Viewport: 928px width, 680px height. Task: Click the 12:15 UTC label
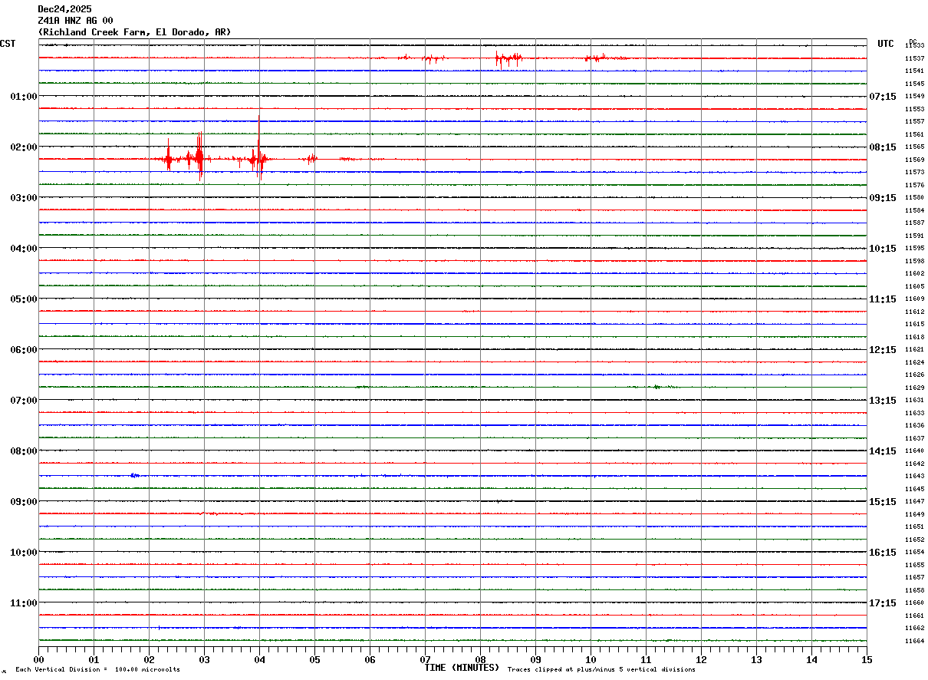tap(882, 350)
